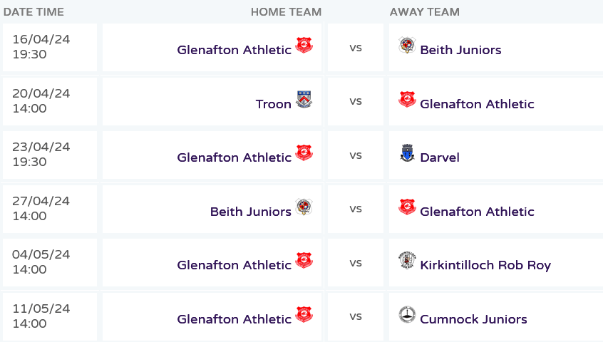603x342 pixels.
Task: Open Beith Juniors away team link on 16/04/24
Action: click(460, 50)
